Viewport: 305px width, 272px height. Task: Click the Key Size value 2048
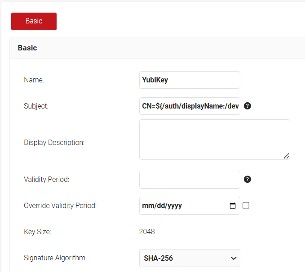click(x=147, y=231)
